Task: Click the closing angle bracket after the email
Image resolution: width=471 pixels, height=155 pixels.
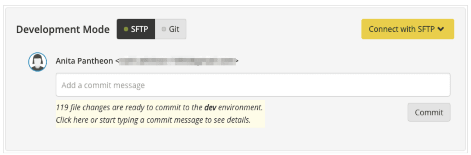Action: click(x=237, y=61)
